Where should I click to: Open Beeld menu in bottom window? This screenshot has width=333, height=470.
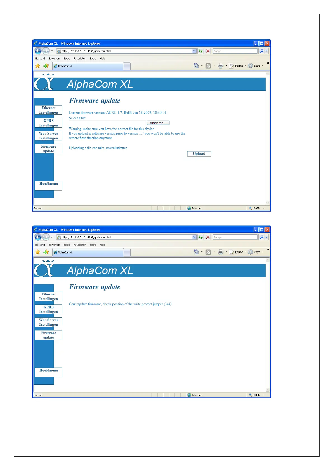pyautogui.click(x=67, y=245)
